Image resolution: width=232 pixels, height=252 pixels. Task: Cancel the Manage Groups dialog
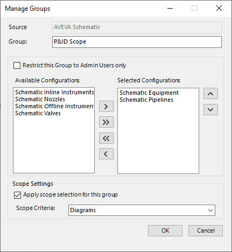206,230
